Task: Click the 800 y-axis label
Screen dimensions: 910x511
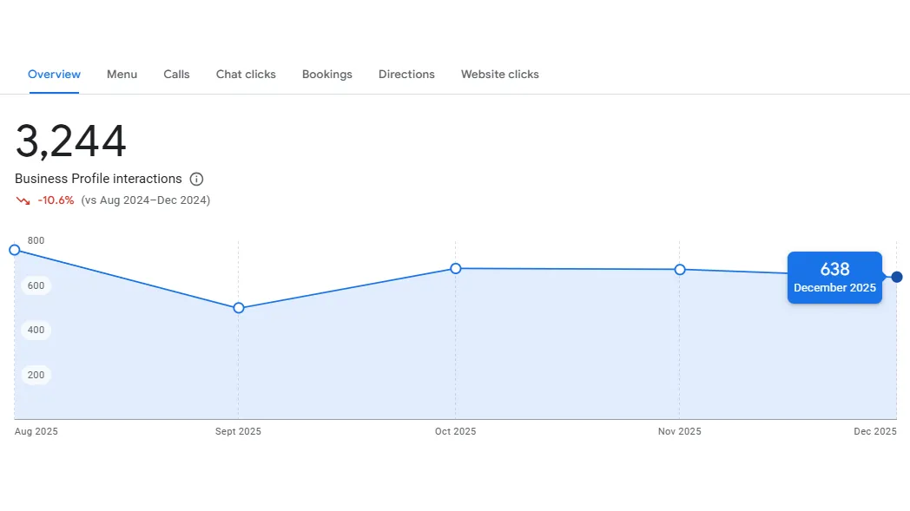Action: coord(36,240)
